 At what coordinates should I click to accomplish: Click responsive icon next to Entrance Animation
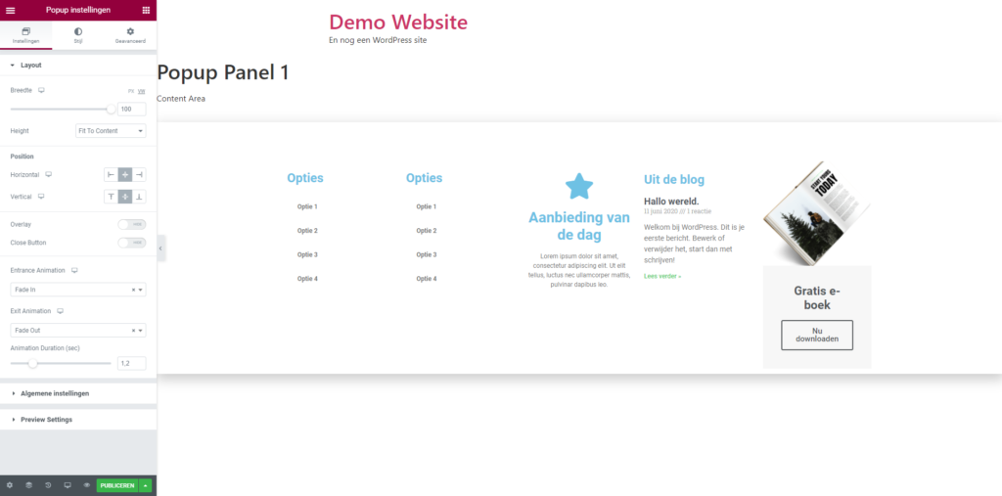(74, 270)
